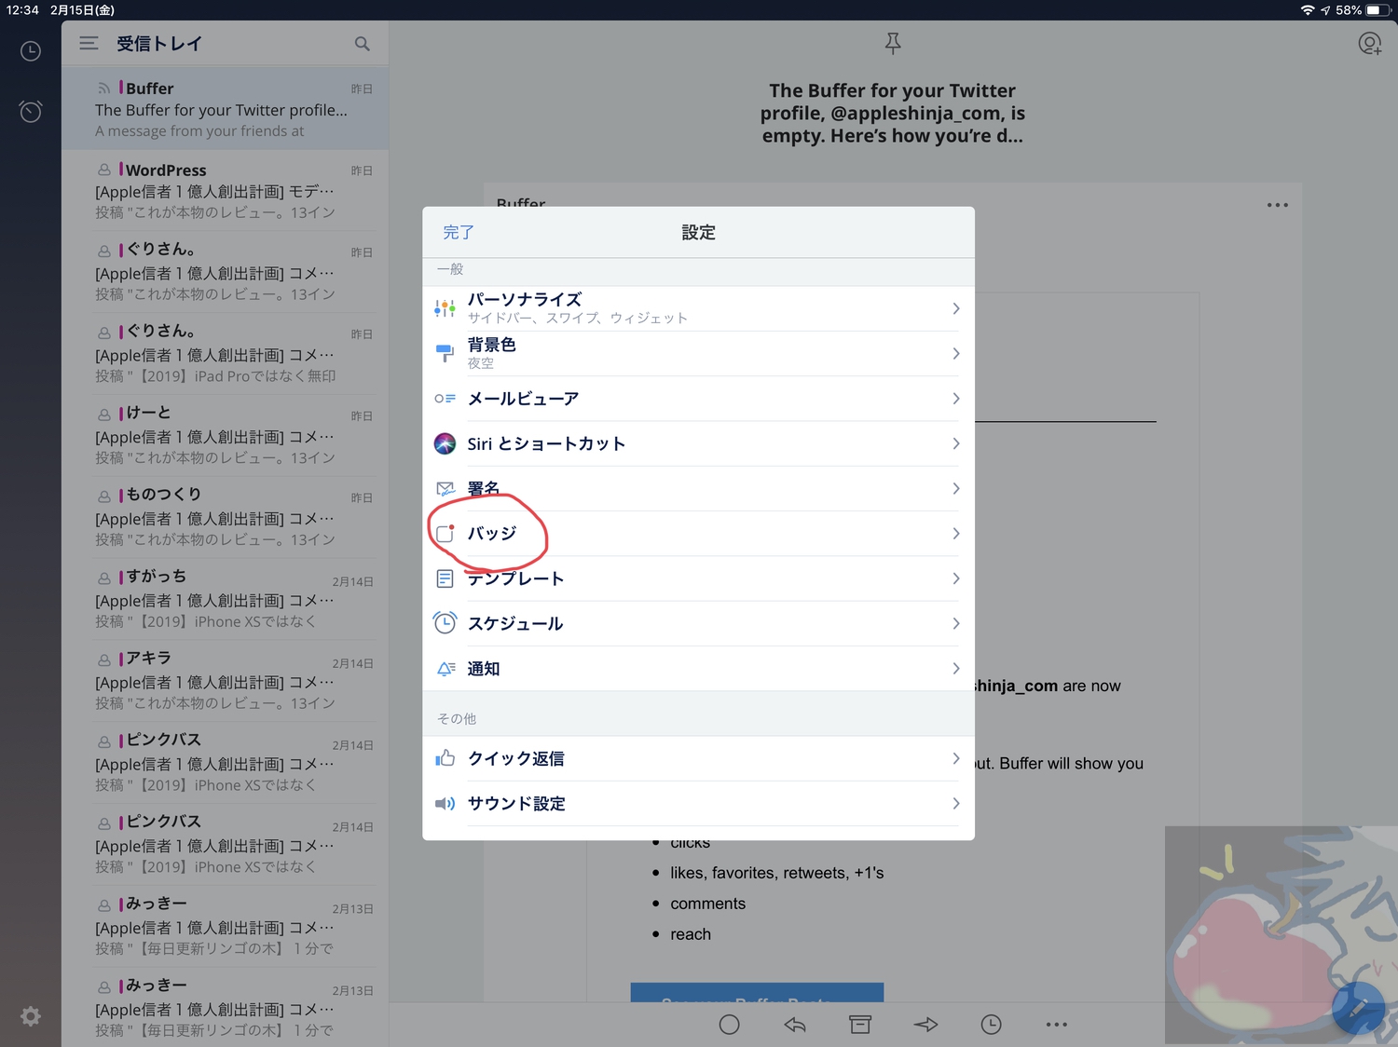Tap the Siri orb icon

[445, 443]
